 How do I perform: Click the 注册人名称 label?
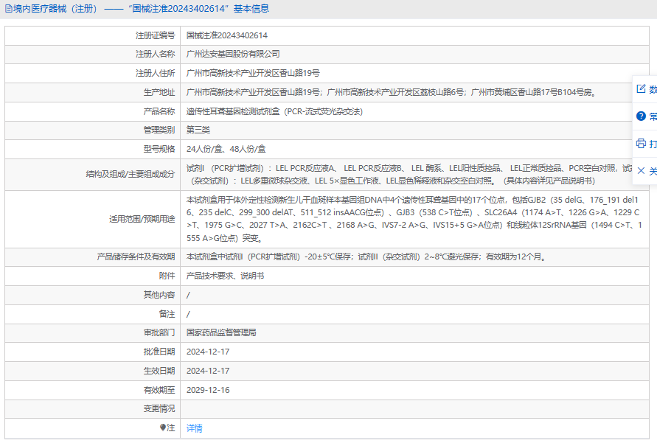(155, 54)
